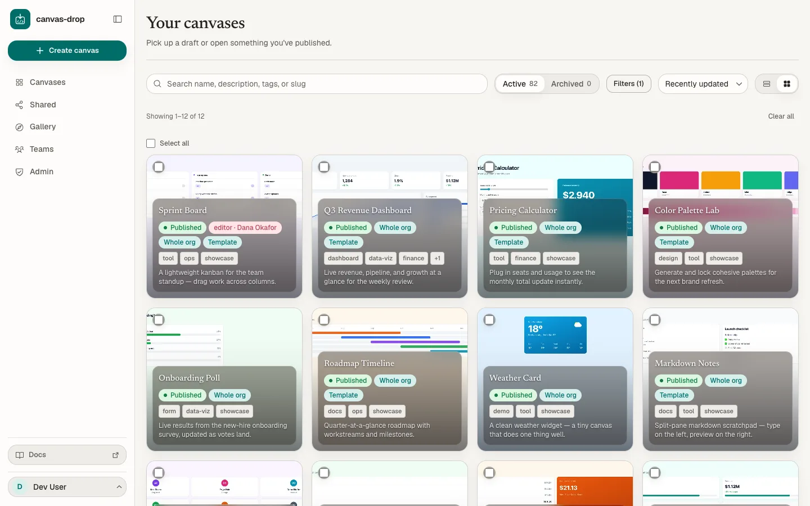Open the Q3 Revenue Dashboard title
The image size is (810, 506).
(368, 210)
